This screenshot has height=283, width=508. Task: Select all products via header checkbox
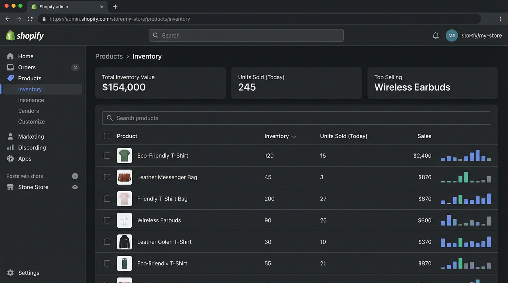point(107,136)
